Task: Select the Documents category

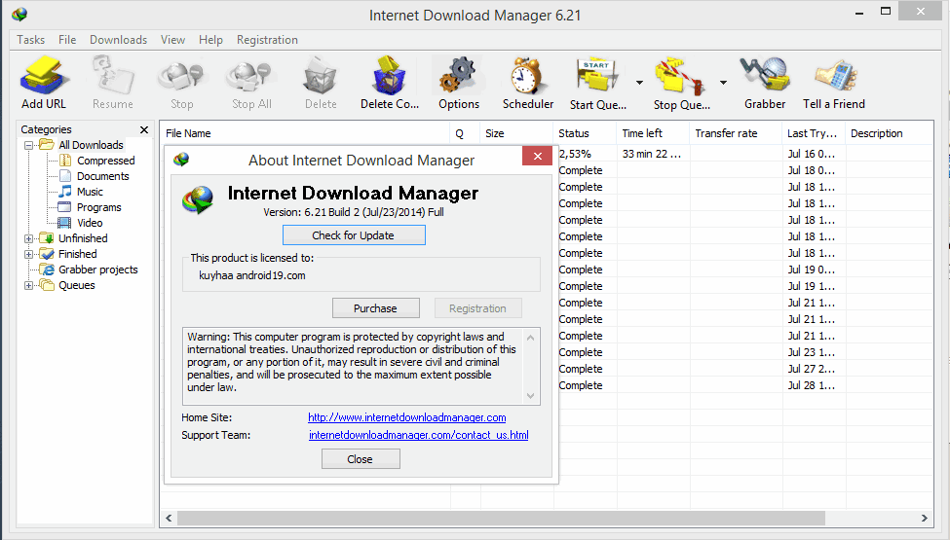Action: tap(103, 176)
